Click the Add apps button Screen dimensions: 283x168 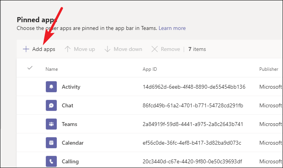(39, 49)
